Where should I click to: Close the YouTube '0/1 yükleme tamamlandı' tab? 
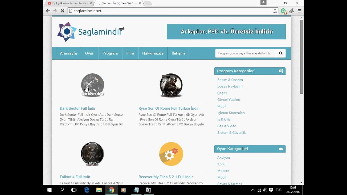point(91,3)
